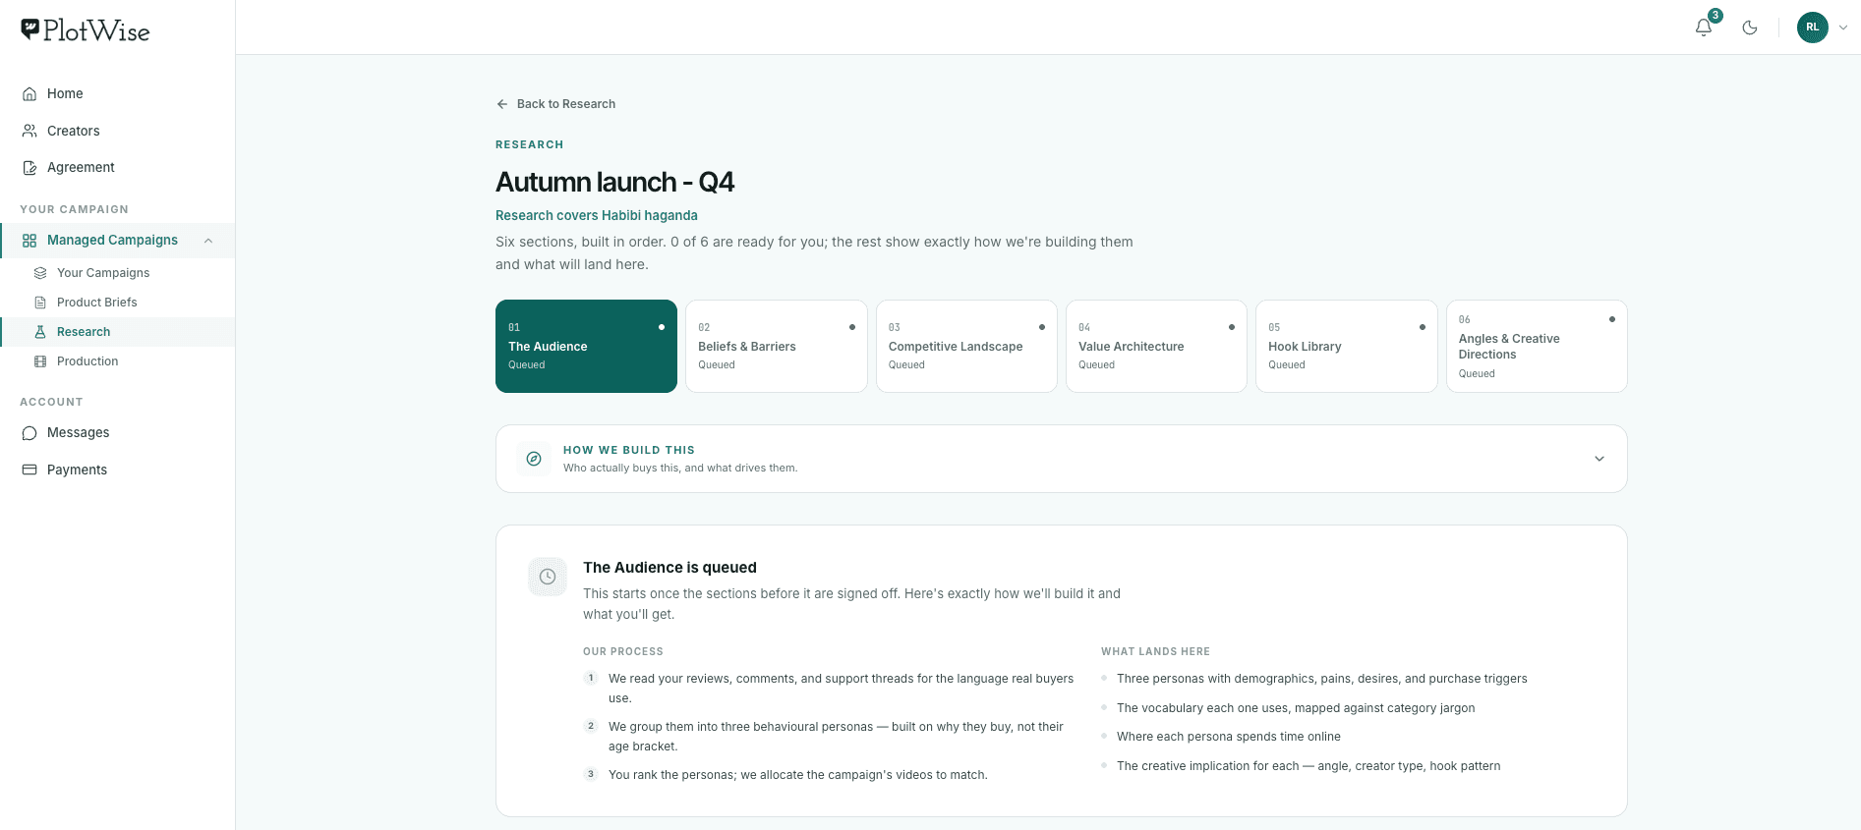The image size is (1861, 830).
Task: Click the back arrow icon
Action: tap(502, 104)
